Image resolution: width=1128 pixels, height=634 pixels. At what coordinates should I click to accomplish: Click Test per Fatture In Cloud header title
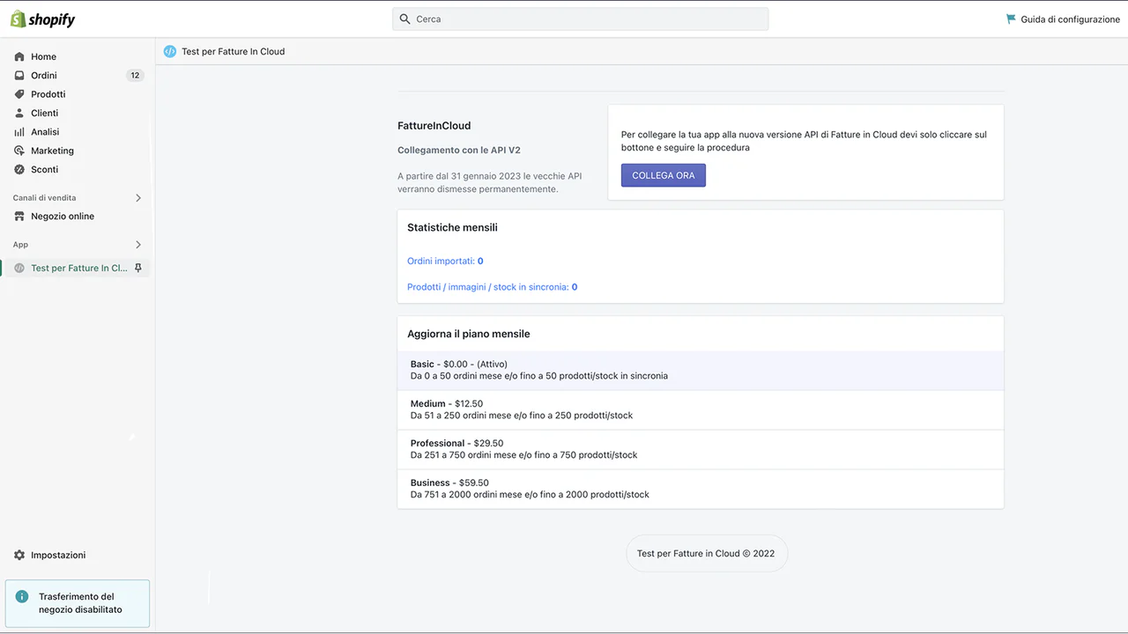point(233,51)
